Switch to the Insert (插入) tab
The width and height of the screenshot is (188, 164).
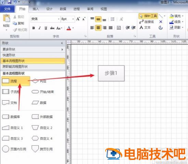click(x=36, y=9)
